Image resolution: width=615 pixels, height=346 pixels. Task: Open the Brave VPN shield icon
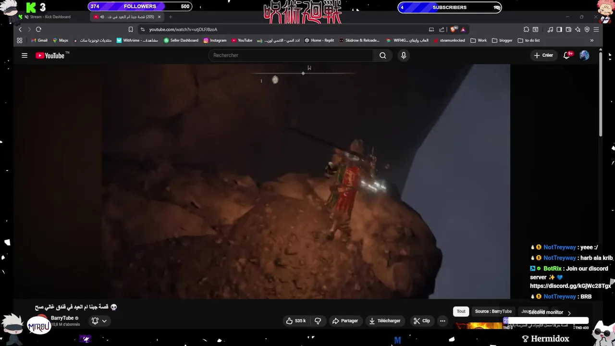point(587,29)
